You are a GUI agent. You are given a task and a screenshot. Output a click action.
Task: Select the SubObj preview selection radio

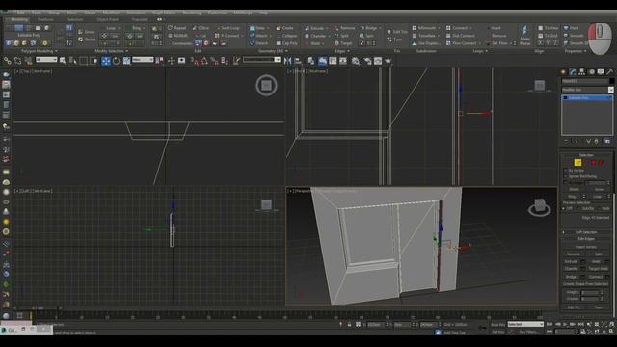579,208
